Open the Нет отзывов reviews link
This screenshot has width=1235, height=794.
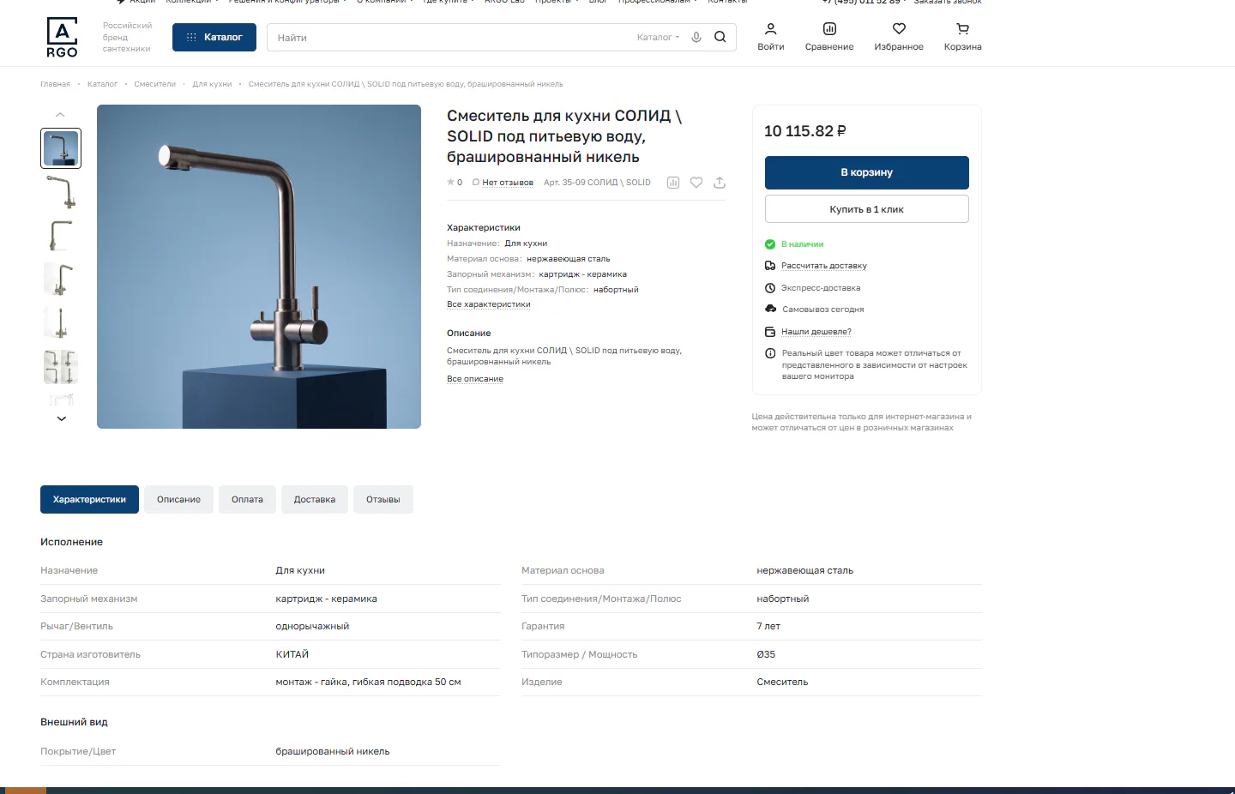508,183
